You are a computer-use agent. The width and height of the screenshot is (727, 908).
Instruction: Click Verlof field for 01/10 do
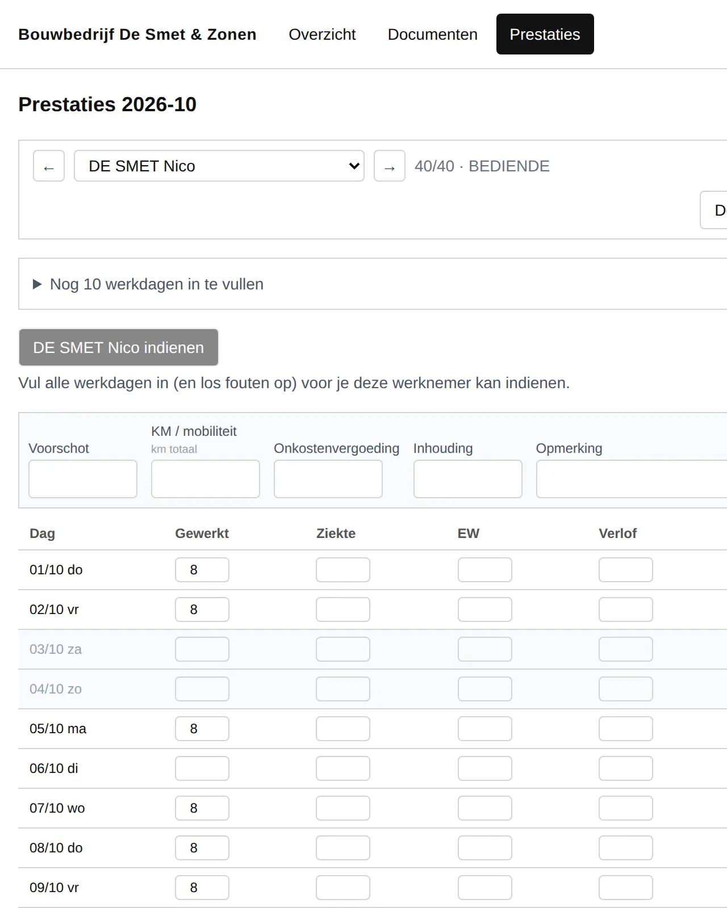pyautogui.click(x=626, y=570)
